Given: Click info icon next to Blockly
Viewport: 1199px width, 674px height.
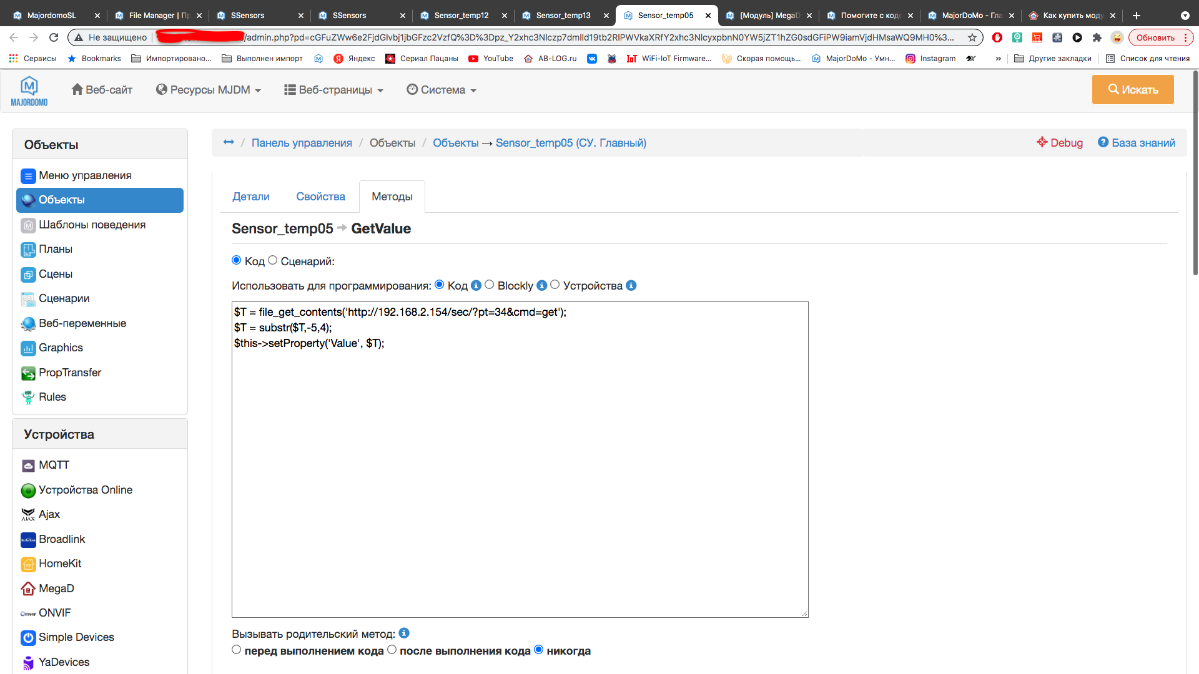Looking at the screenshot, I should coord(541,286).
